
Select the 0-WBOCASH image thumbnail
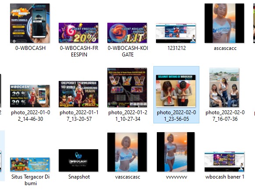click(x=30, y=23)
